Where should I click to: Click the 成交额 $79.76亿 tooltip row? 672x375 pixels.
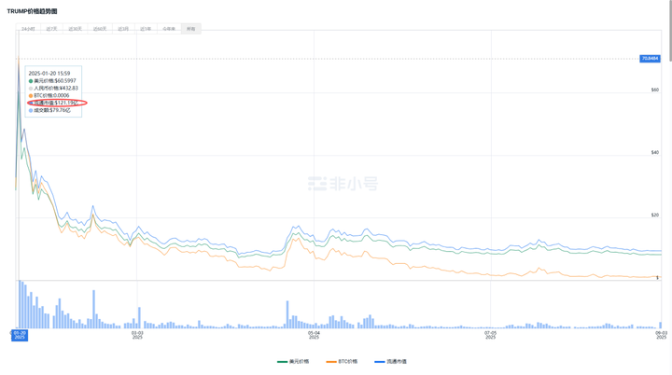coord(49,110)
